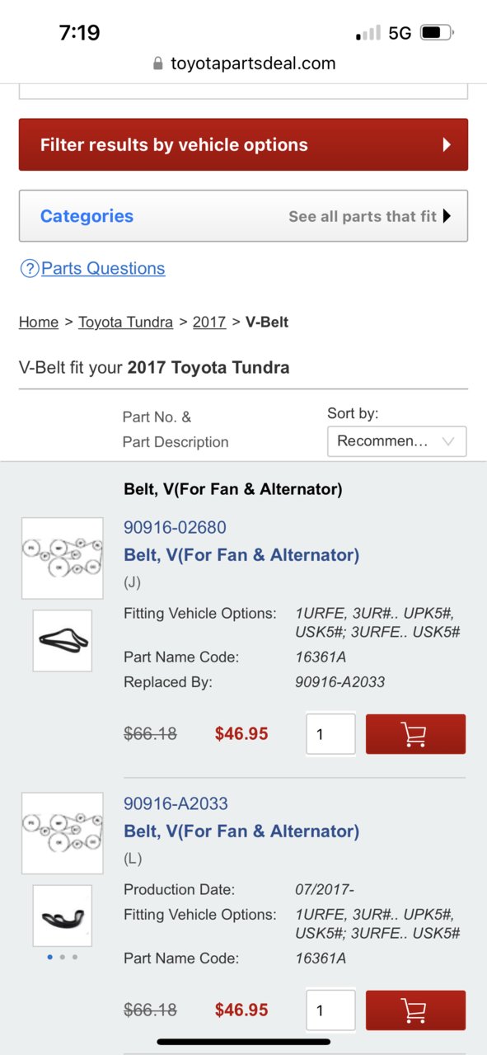Open Toyota Tundra breadcrumb link
Viewport: 487px width, 1055px height.
coord(125,322)
